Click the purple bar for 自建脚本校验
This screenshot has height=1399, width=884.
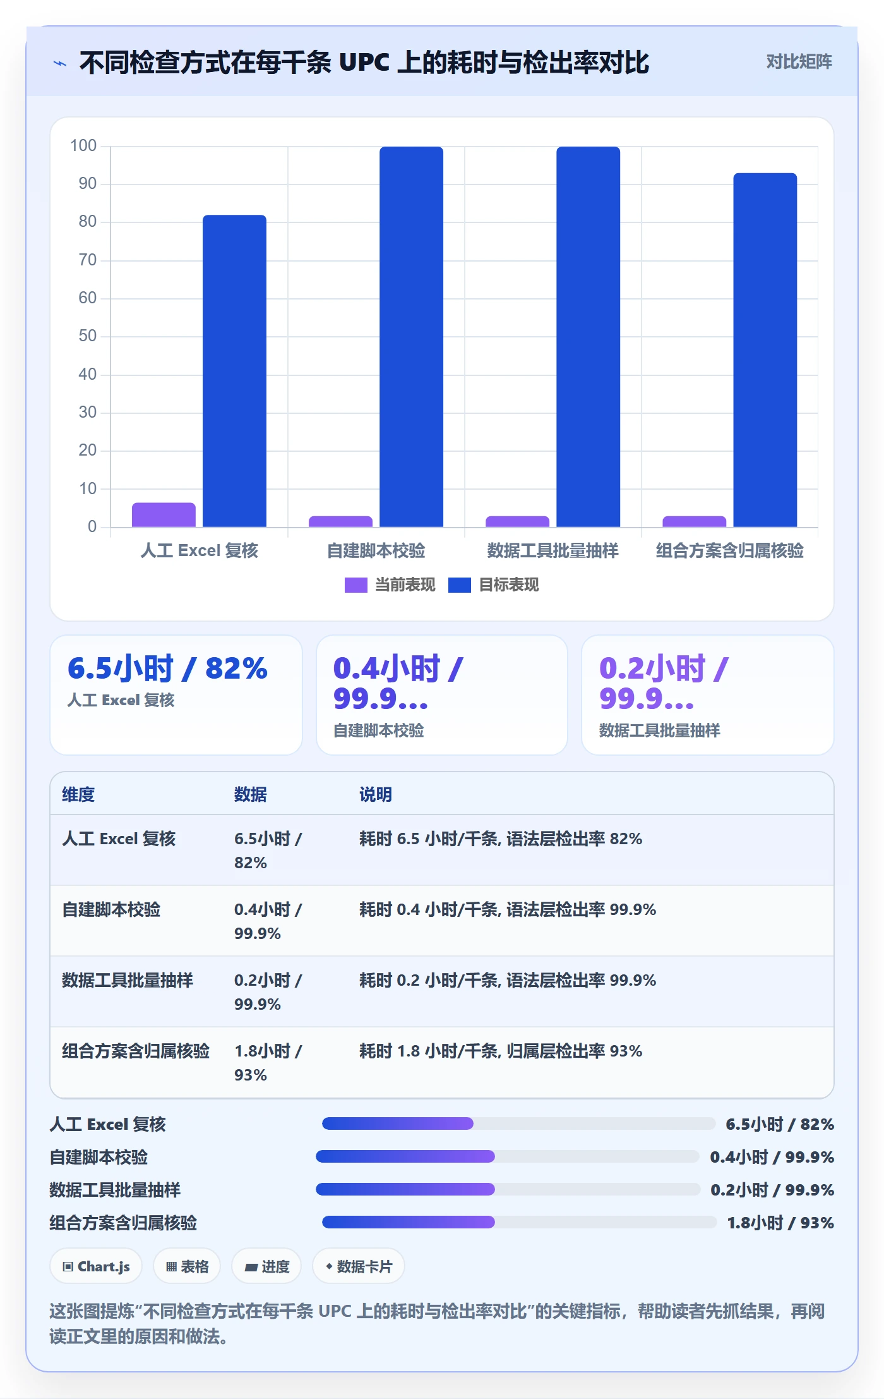point(340,522)
